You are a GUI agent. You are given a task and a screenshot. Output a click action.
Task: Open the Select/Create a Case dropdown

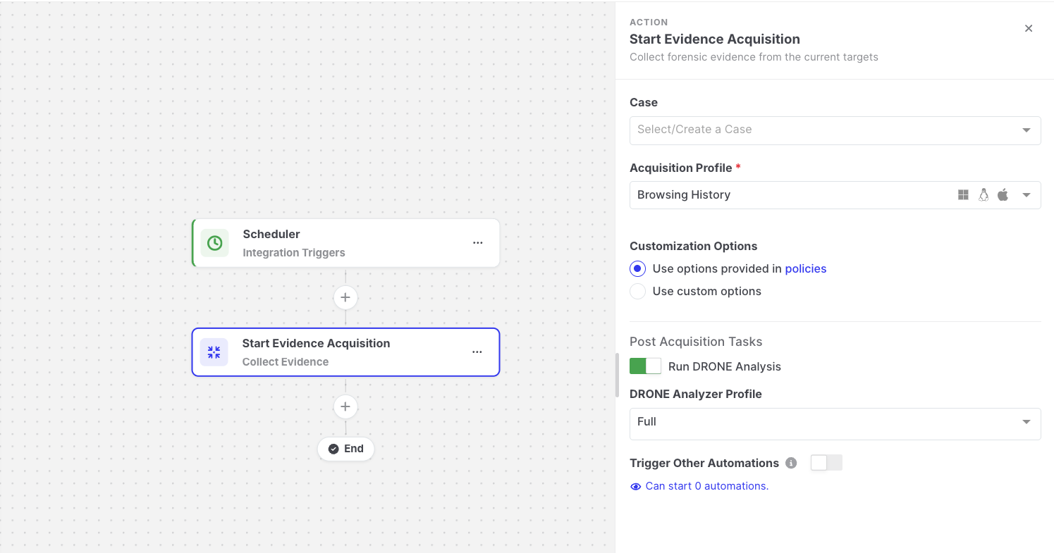coord(835,130)
